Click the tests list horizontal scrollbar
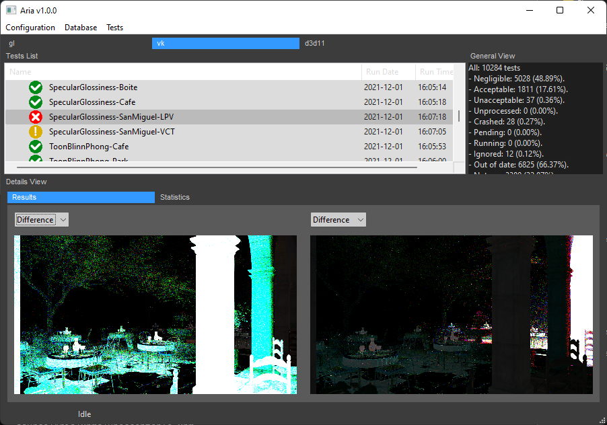This screenshot has width=607, height=425. click(x=217, y=167)
